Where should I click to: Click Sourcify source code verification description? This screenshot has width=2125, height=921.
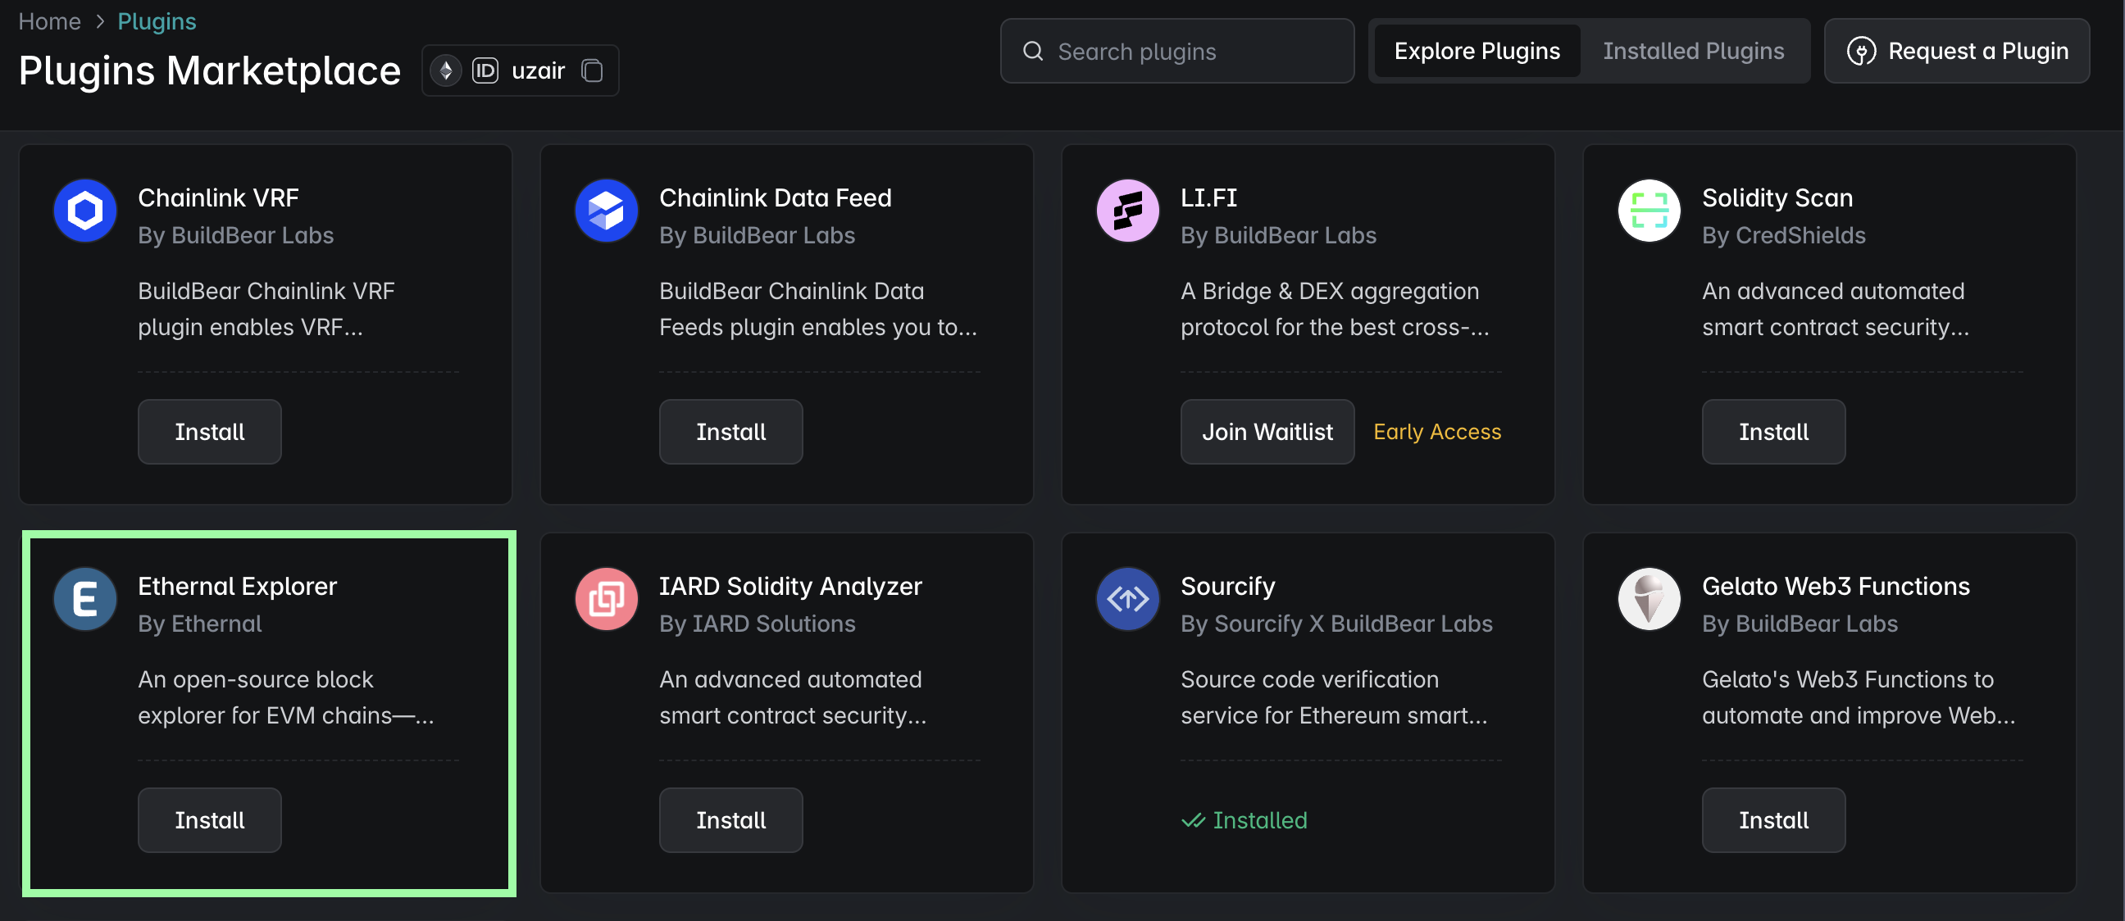(1334, 697)
